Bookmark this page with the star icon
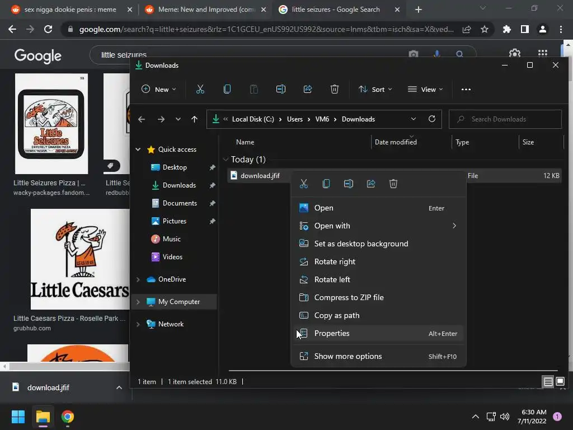The width and height of the screenshot is (573, 430). [x=485, y=29]
